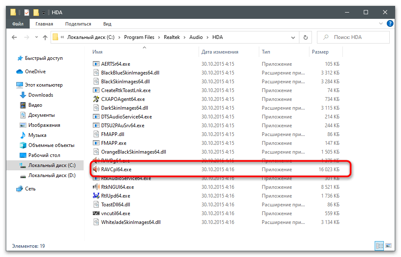Select the BlackBlueSkinImages64.dll file icon
Screen dimensions: 401x257
click(96, 73)
